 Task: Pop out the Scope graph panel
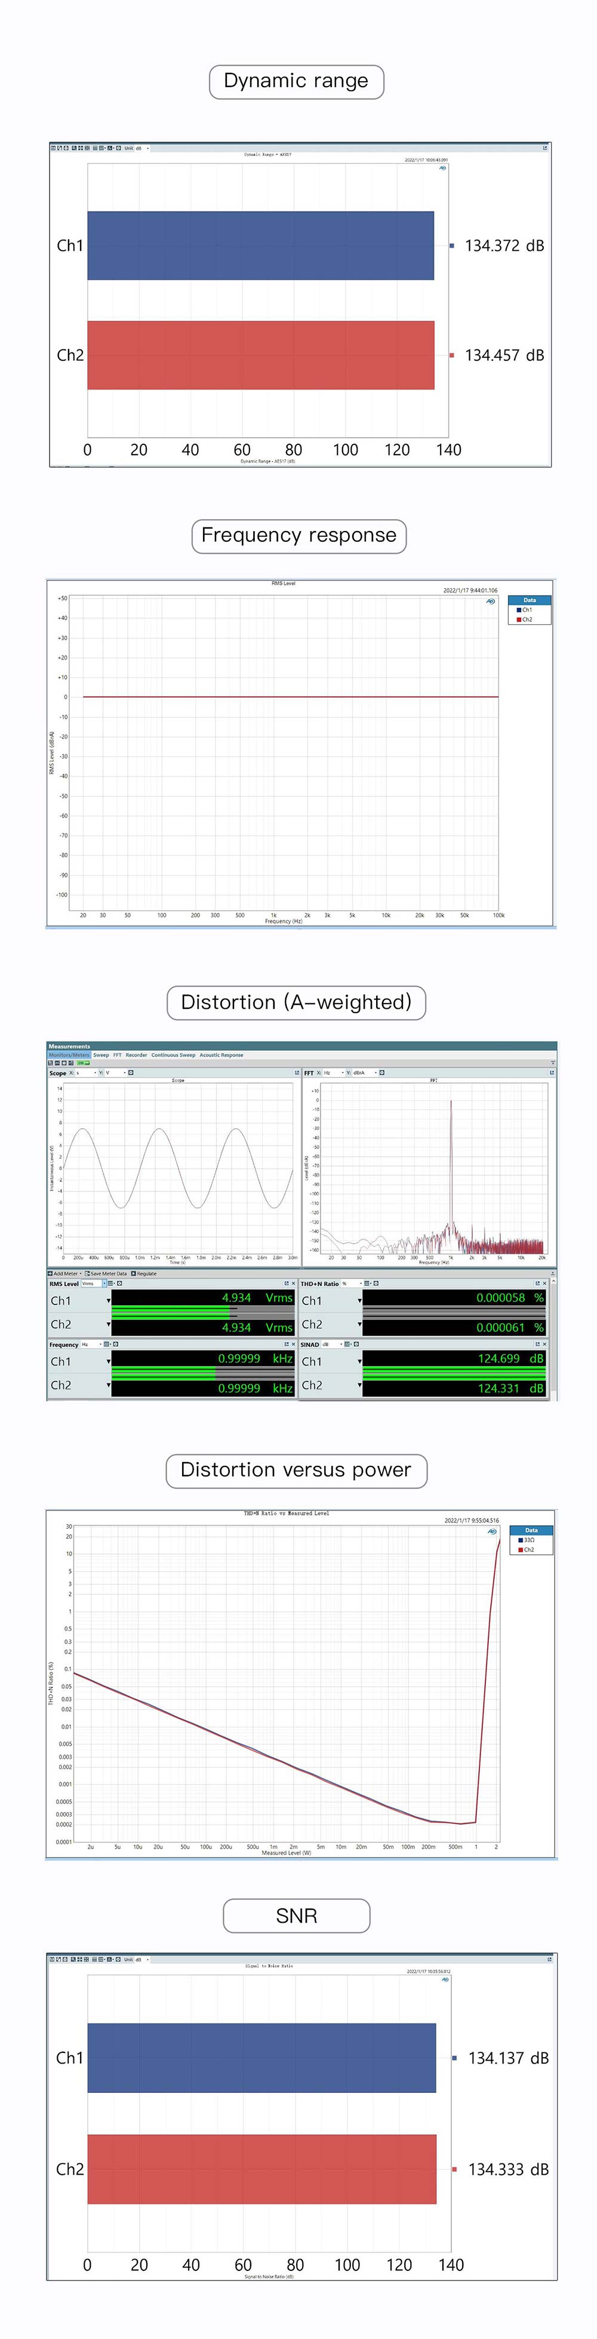point(297,1072)
